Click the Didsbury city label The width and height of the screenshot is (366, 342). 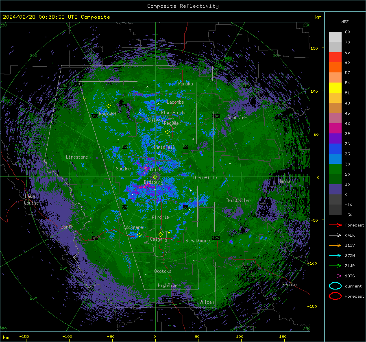[154, 182]
